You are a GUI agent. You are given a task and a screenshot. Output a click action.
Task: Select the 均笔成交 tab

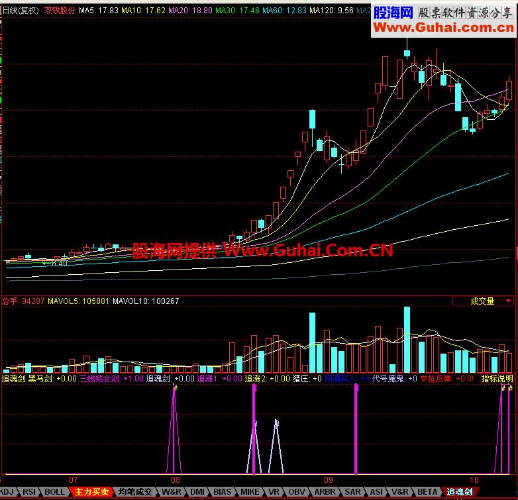pos(135,492)
